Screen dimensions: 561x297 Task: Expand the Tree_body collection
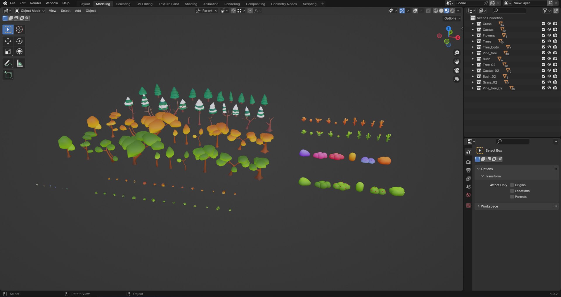(473, 47)
